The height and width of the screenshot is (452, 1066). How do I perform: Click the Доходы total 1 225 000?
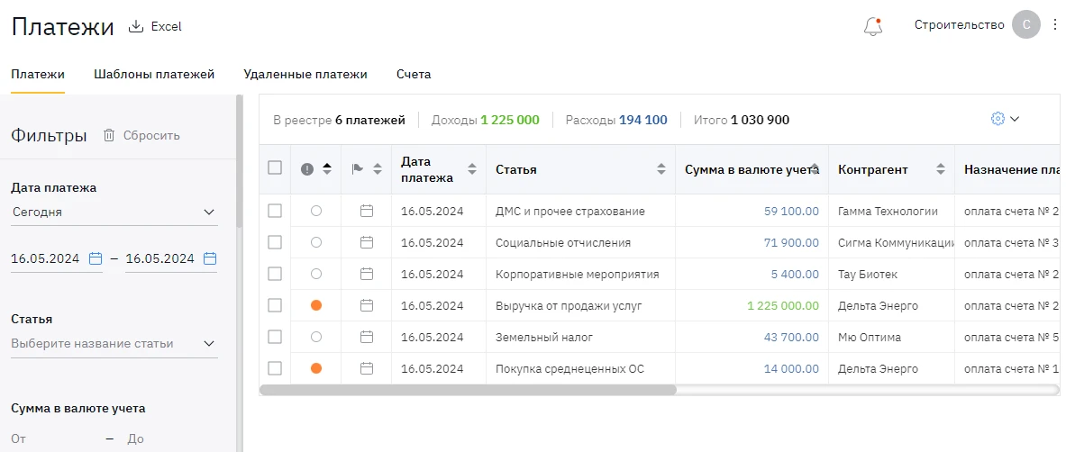(510, 121)
